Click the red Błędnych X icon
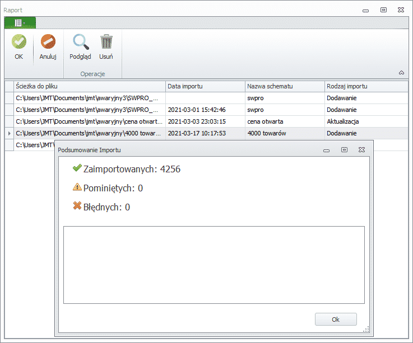Viewport: 413px width, 343px height. tap(77, 206)
